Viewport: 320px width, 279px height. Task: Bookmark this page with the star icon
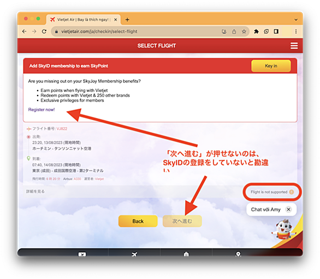pyautogui.click(x=244, y=32)
